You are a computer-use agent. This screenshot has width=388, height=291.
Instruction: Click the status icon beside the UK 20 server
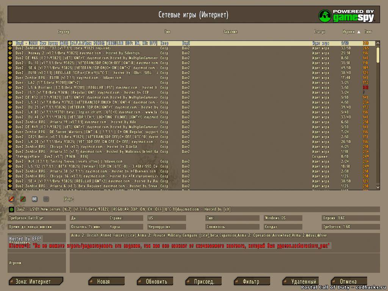(x=10, y=142)
